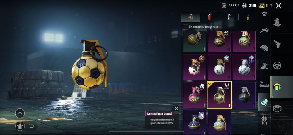The height and width of the screenshot is (135, 293).
Task: Enable sorting by time obtained checkbox
Action: [185, 27]
